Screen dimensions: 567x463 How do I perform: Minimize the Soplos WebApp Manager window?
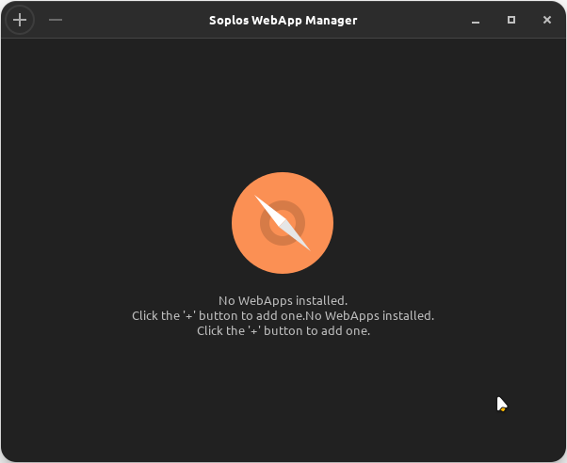point(476,21)
